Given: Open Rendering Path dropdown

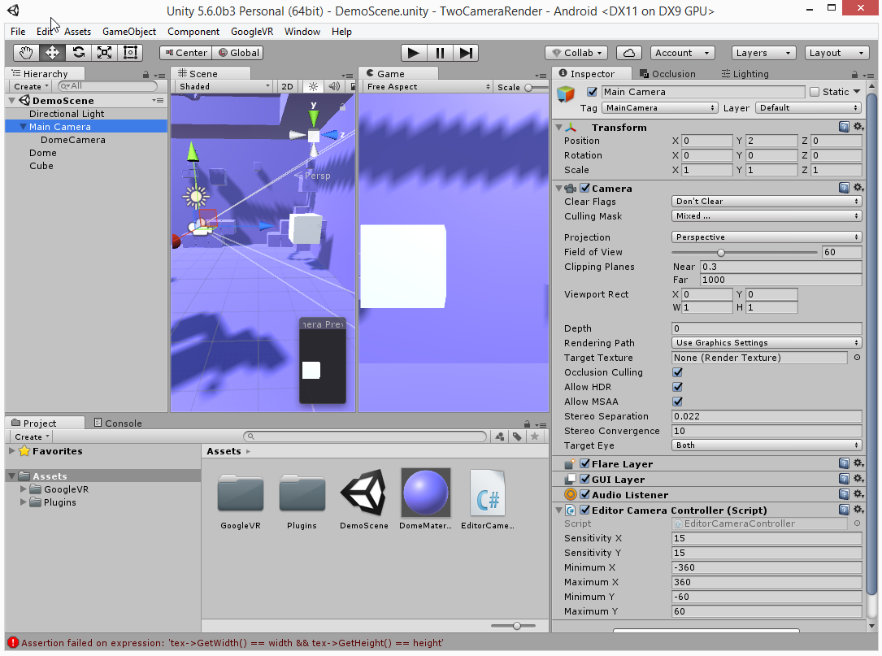Looking at the screenshot, I should point(766,343).
